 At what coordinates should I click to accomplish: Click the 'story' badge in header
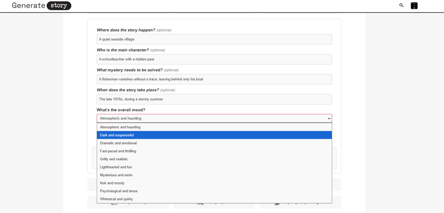(x=59, y=6)
